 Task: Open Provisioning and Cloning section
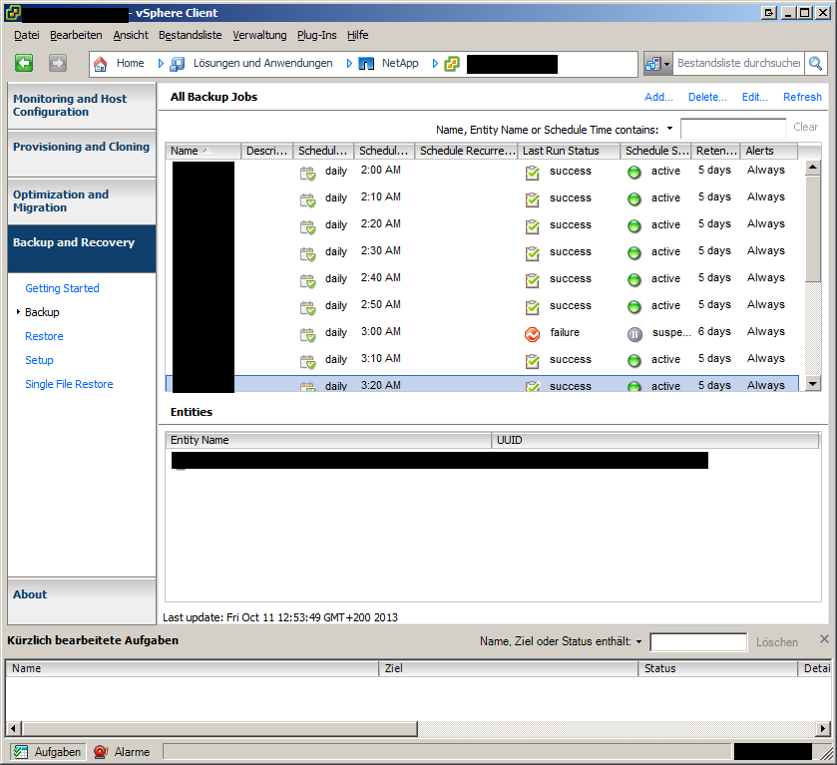[x=82, y=154]
